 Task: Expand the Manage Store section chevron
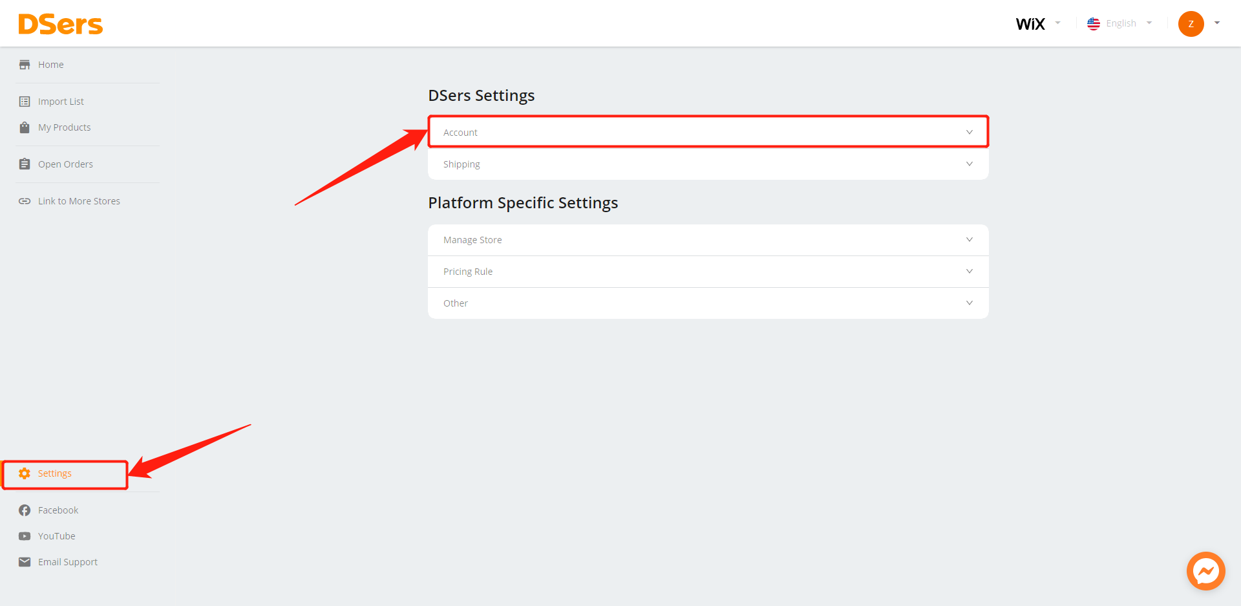[x=970, y=239]
